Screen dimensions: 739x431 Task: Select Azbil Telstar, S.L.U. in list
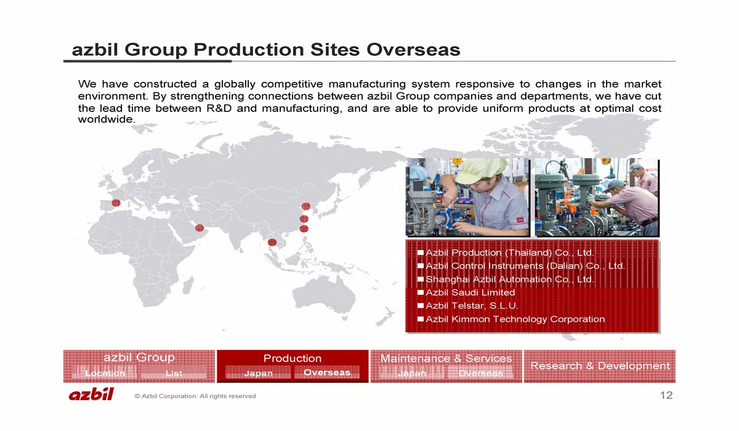click(472, 306)
